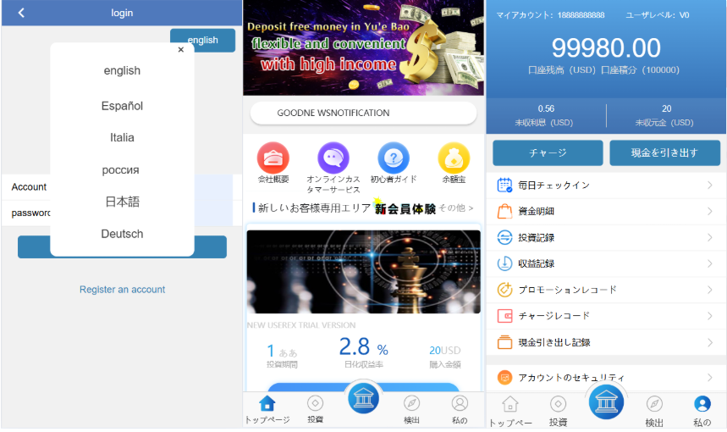This screenshot has width=727, height=432.
Task: Click the center bank icon in right panel
Action: click(606, 402)
